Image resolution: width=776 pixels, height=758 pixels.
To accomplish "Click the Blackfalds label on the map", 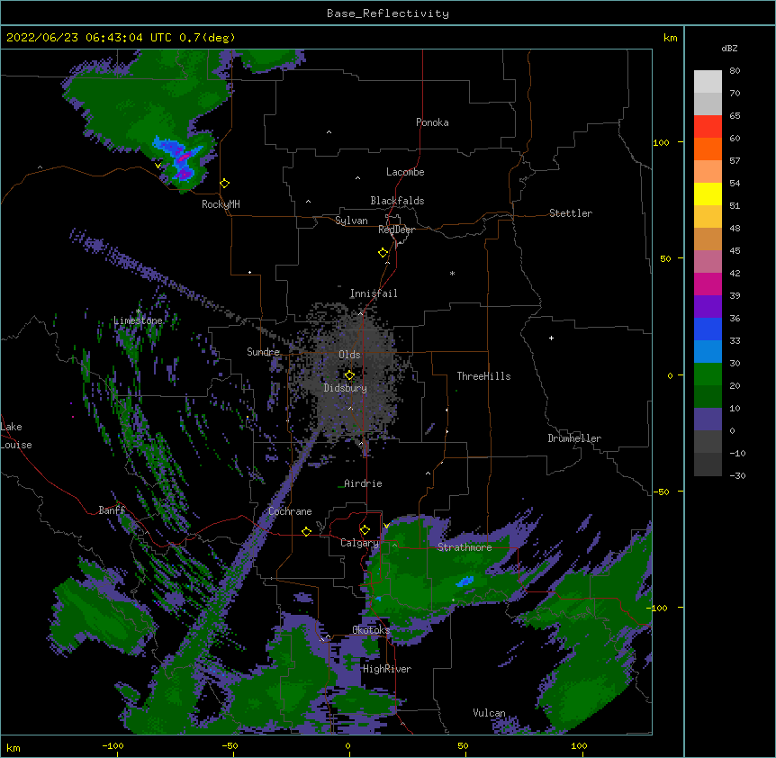I will coord(397,201).
